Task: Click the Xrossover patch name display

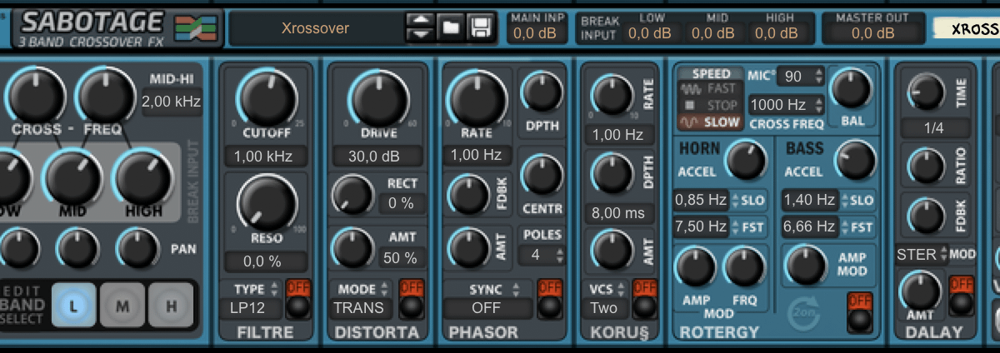Action: 316,28
